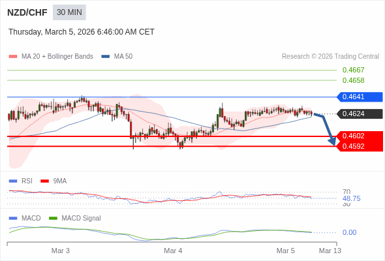Click the MACD Signal legend green swatch

pyautogui.click(x=53, y=219)
